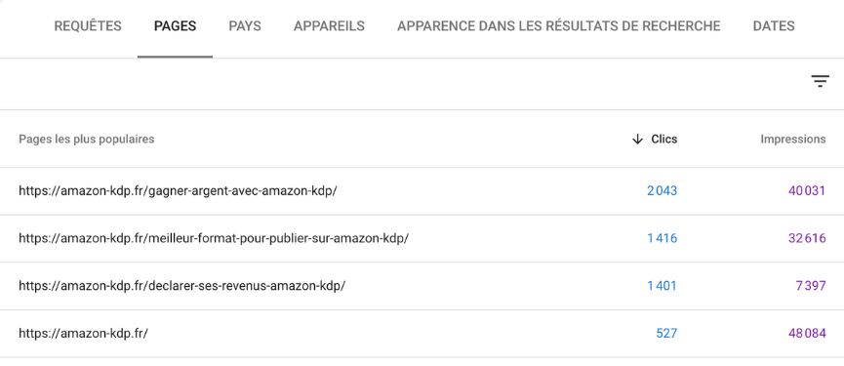Image resolution: width=844 pixels, height=366 pixels.
Task: Select the Pages tab
Action: point(175,25)
